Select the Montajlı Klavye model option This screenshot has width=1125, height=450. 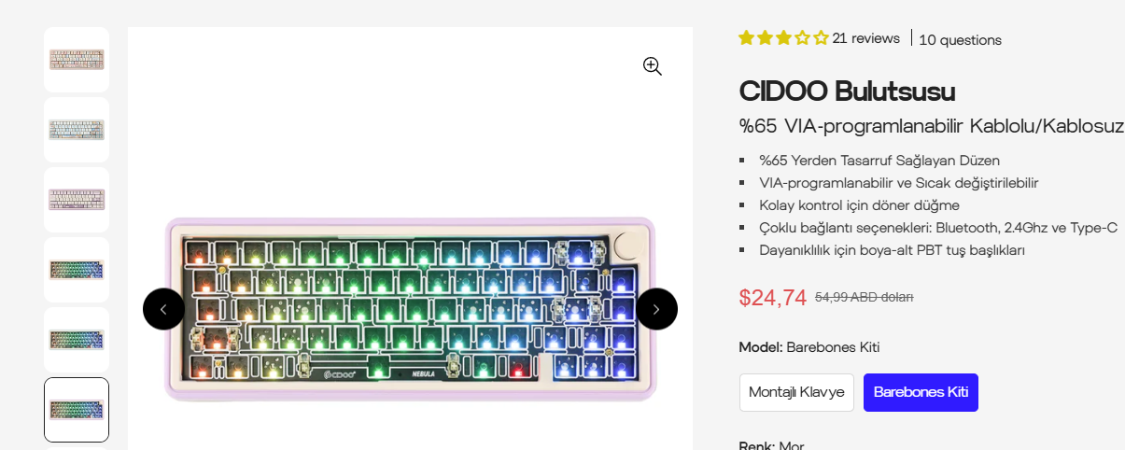coord(796,392)
